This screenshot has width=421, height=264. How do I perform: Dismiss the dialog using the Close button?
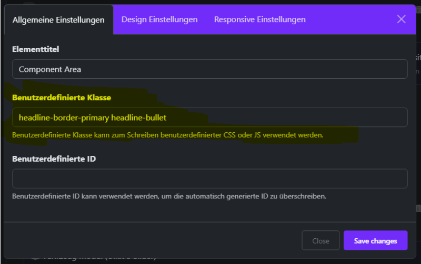(320, 241)
